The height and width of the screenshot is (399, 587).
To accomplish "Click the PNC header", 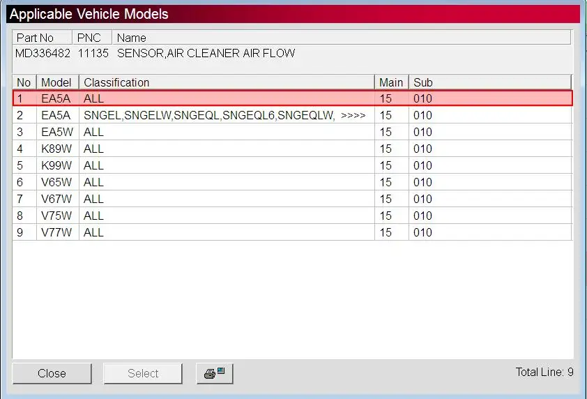I will click(92, 38).
